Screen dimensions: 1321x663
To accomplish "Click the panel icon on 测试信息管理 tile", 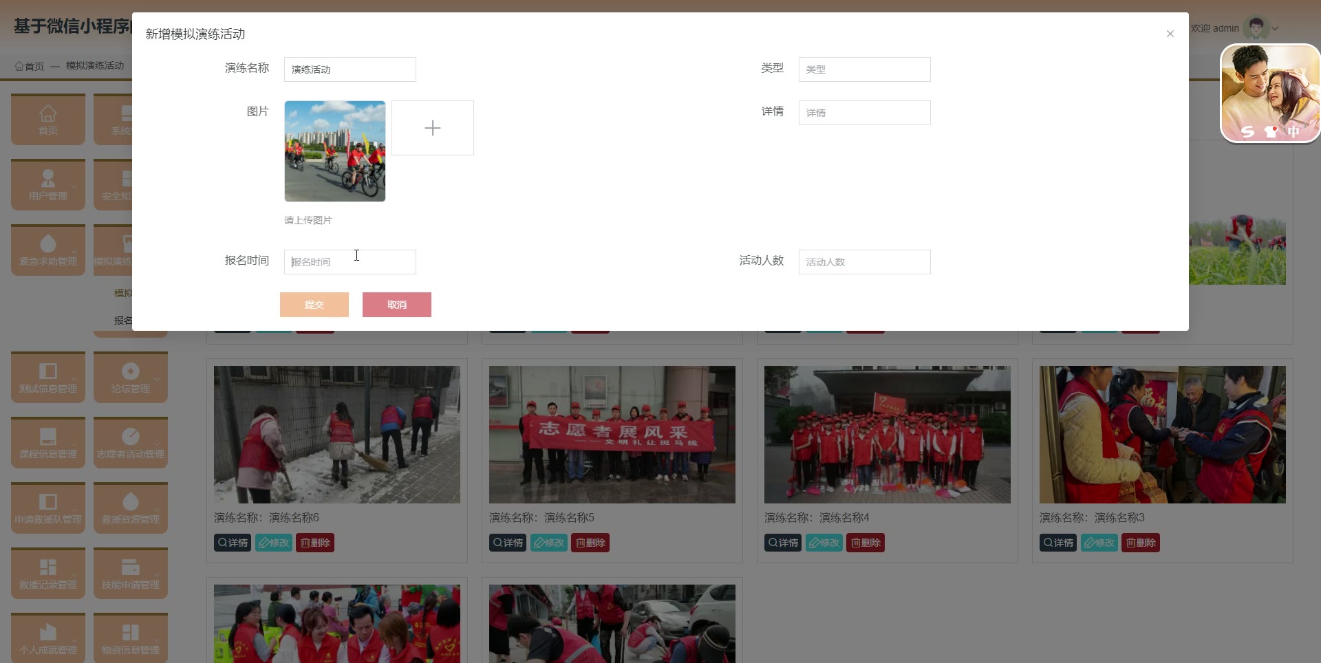I will 47,371.
